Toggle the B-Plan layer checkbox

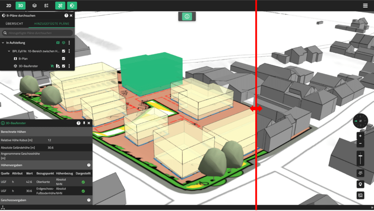tap(64, 58)
